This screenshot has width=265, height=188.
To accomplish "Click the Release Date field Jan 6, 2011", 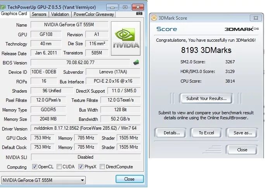I will 46,53.
